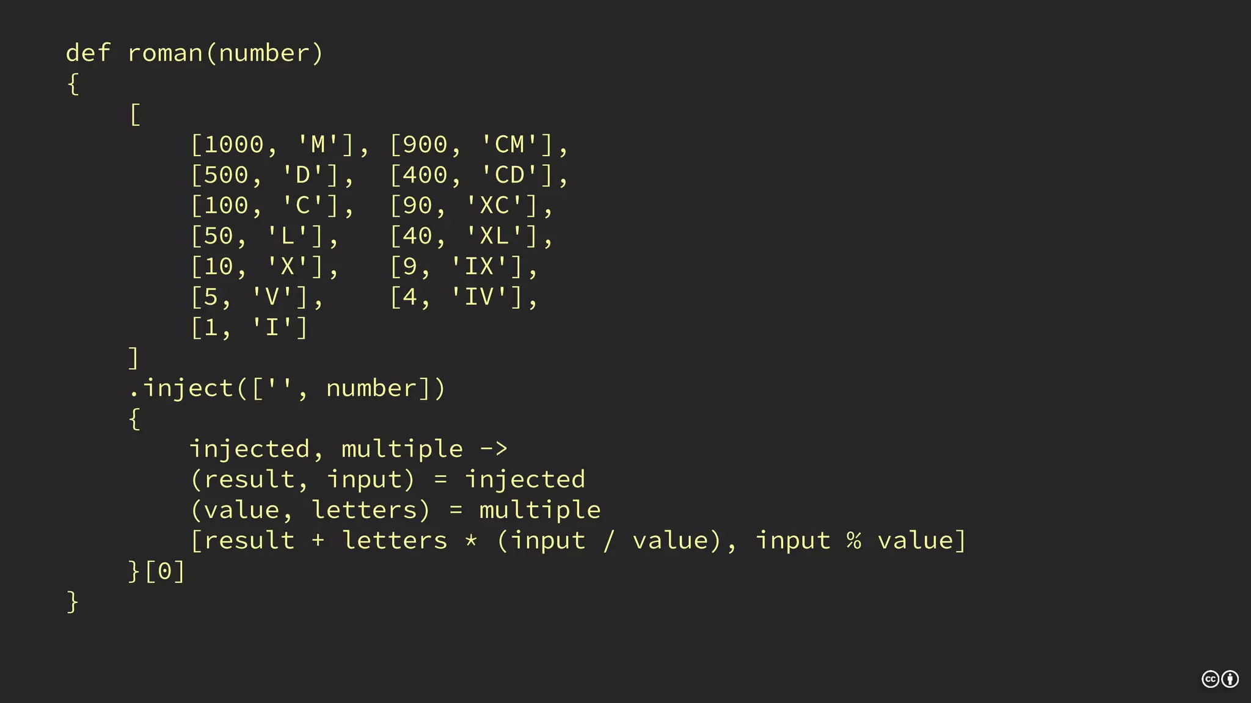Click the [400, 'CD'] entry
This screenshot has width=1251, height=703.
(x=472, y=175)
